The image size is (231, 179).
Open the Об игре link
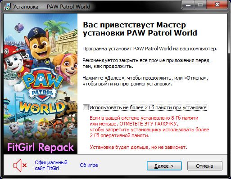(89, 165)
